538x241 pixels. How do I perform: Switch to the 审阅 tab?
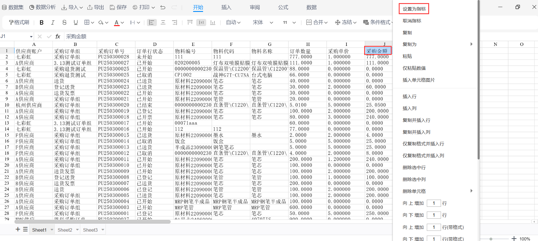[x=255, y=7]
